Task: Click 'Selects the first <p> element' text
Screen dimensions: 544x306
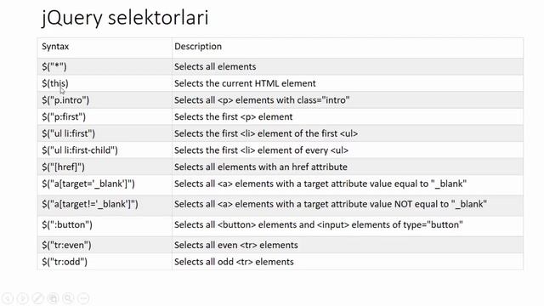Action: point(233,117)
